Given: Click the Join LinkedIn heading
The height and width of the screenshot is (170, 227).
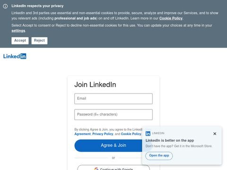Looking at the screenshot, I should coord(95,85).
